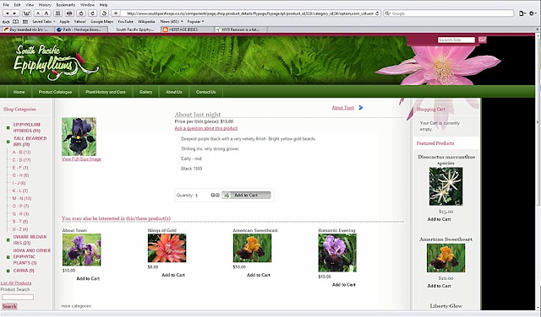The width and height of the screenshot is (541, 317).
Task: Open the History menu
Action: pyautogui.click(x=45, y=5)
